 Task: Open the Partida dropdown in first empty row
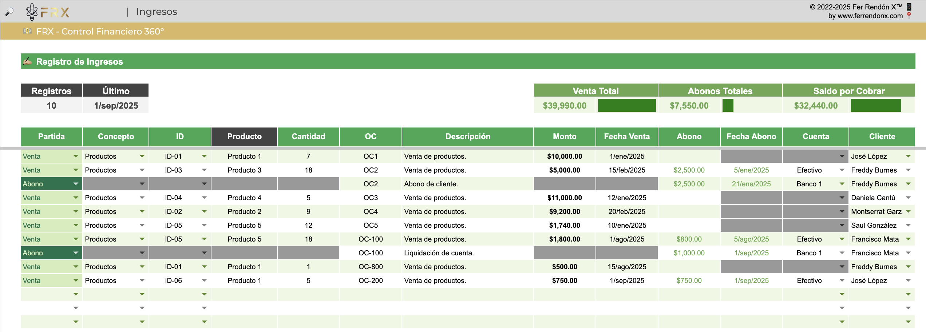(76, 294)
